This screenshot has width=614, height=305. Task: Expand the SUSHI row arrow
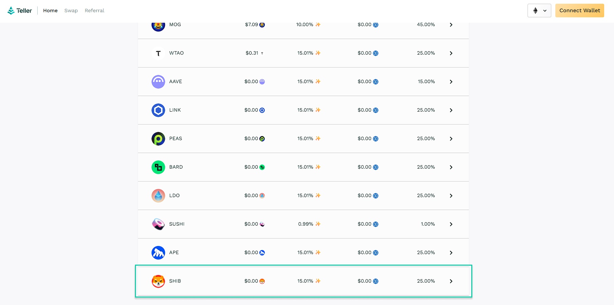pyautogui.click(x=451, y=224)
